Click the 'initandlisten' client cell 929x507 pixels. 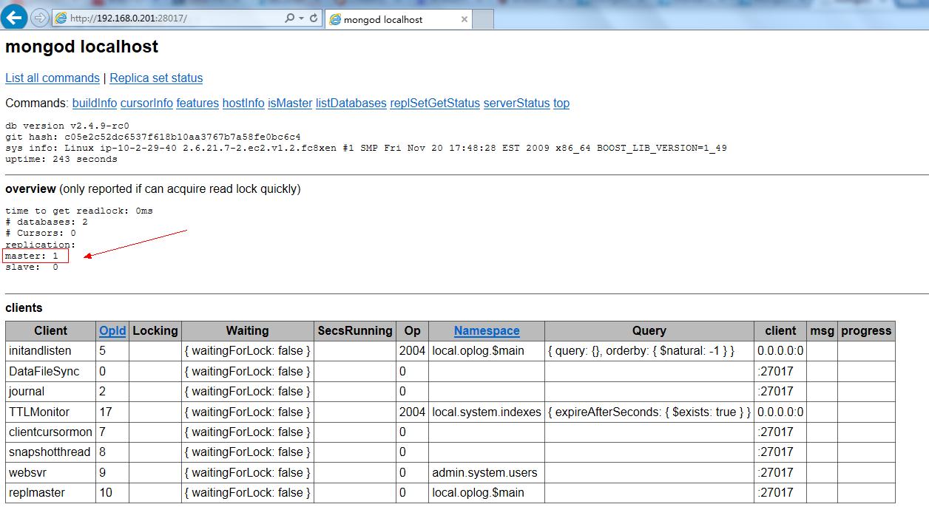[x=50, y=351]
